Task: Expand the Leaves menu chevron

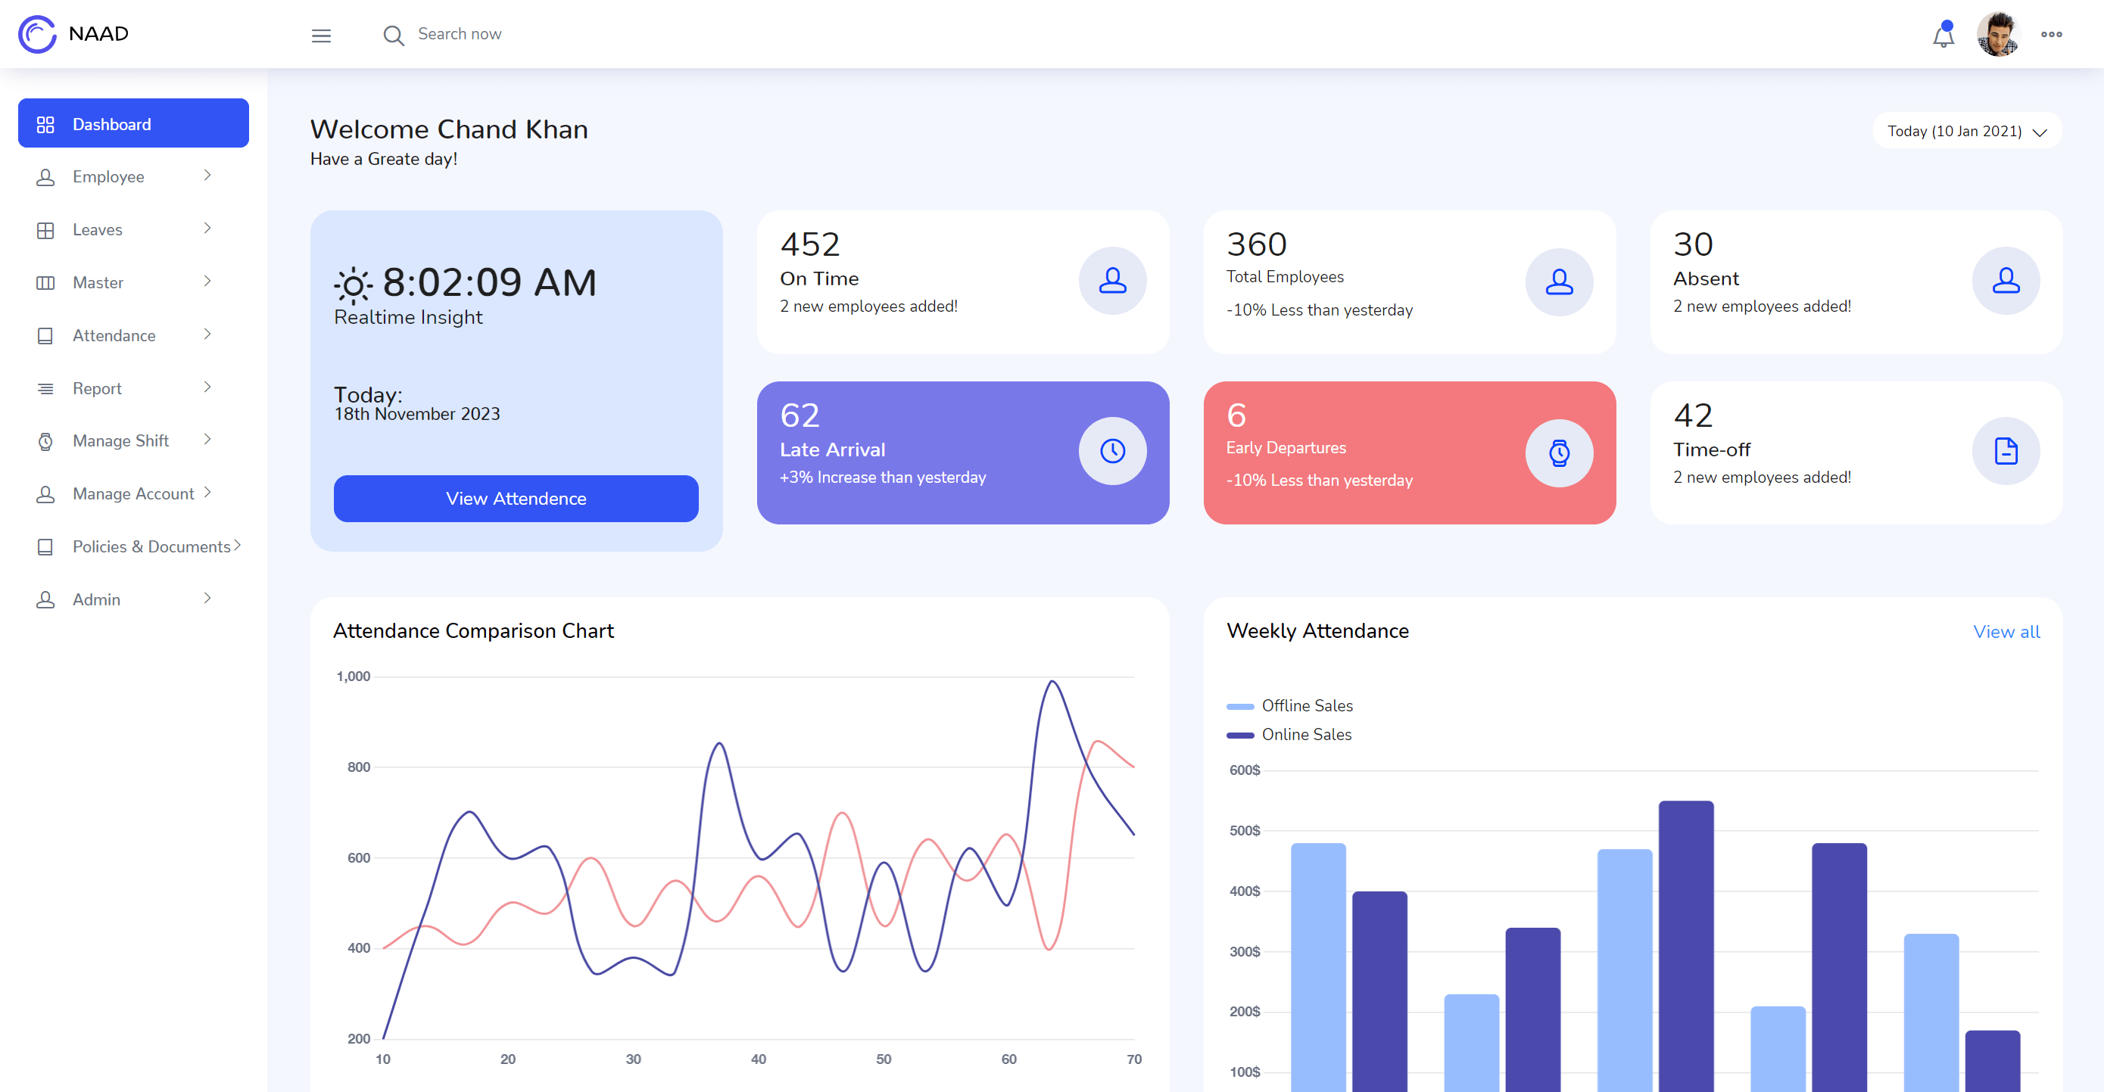Action: (207, 229)
